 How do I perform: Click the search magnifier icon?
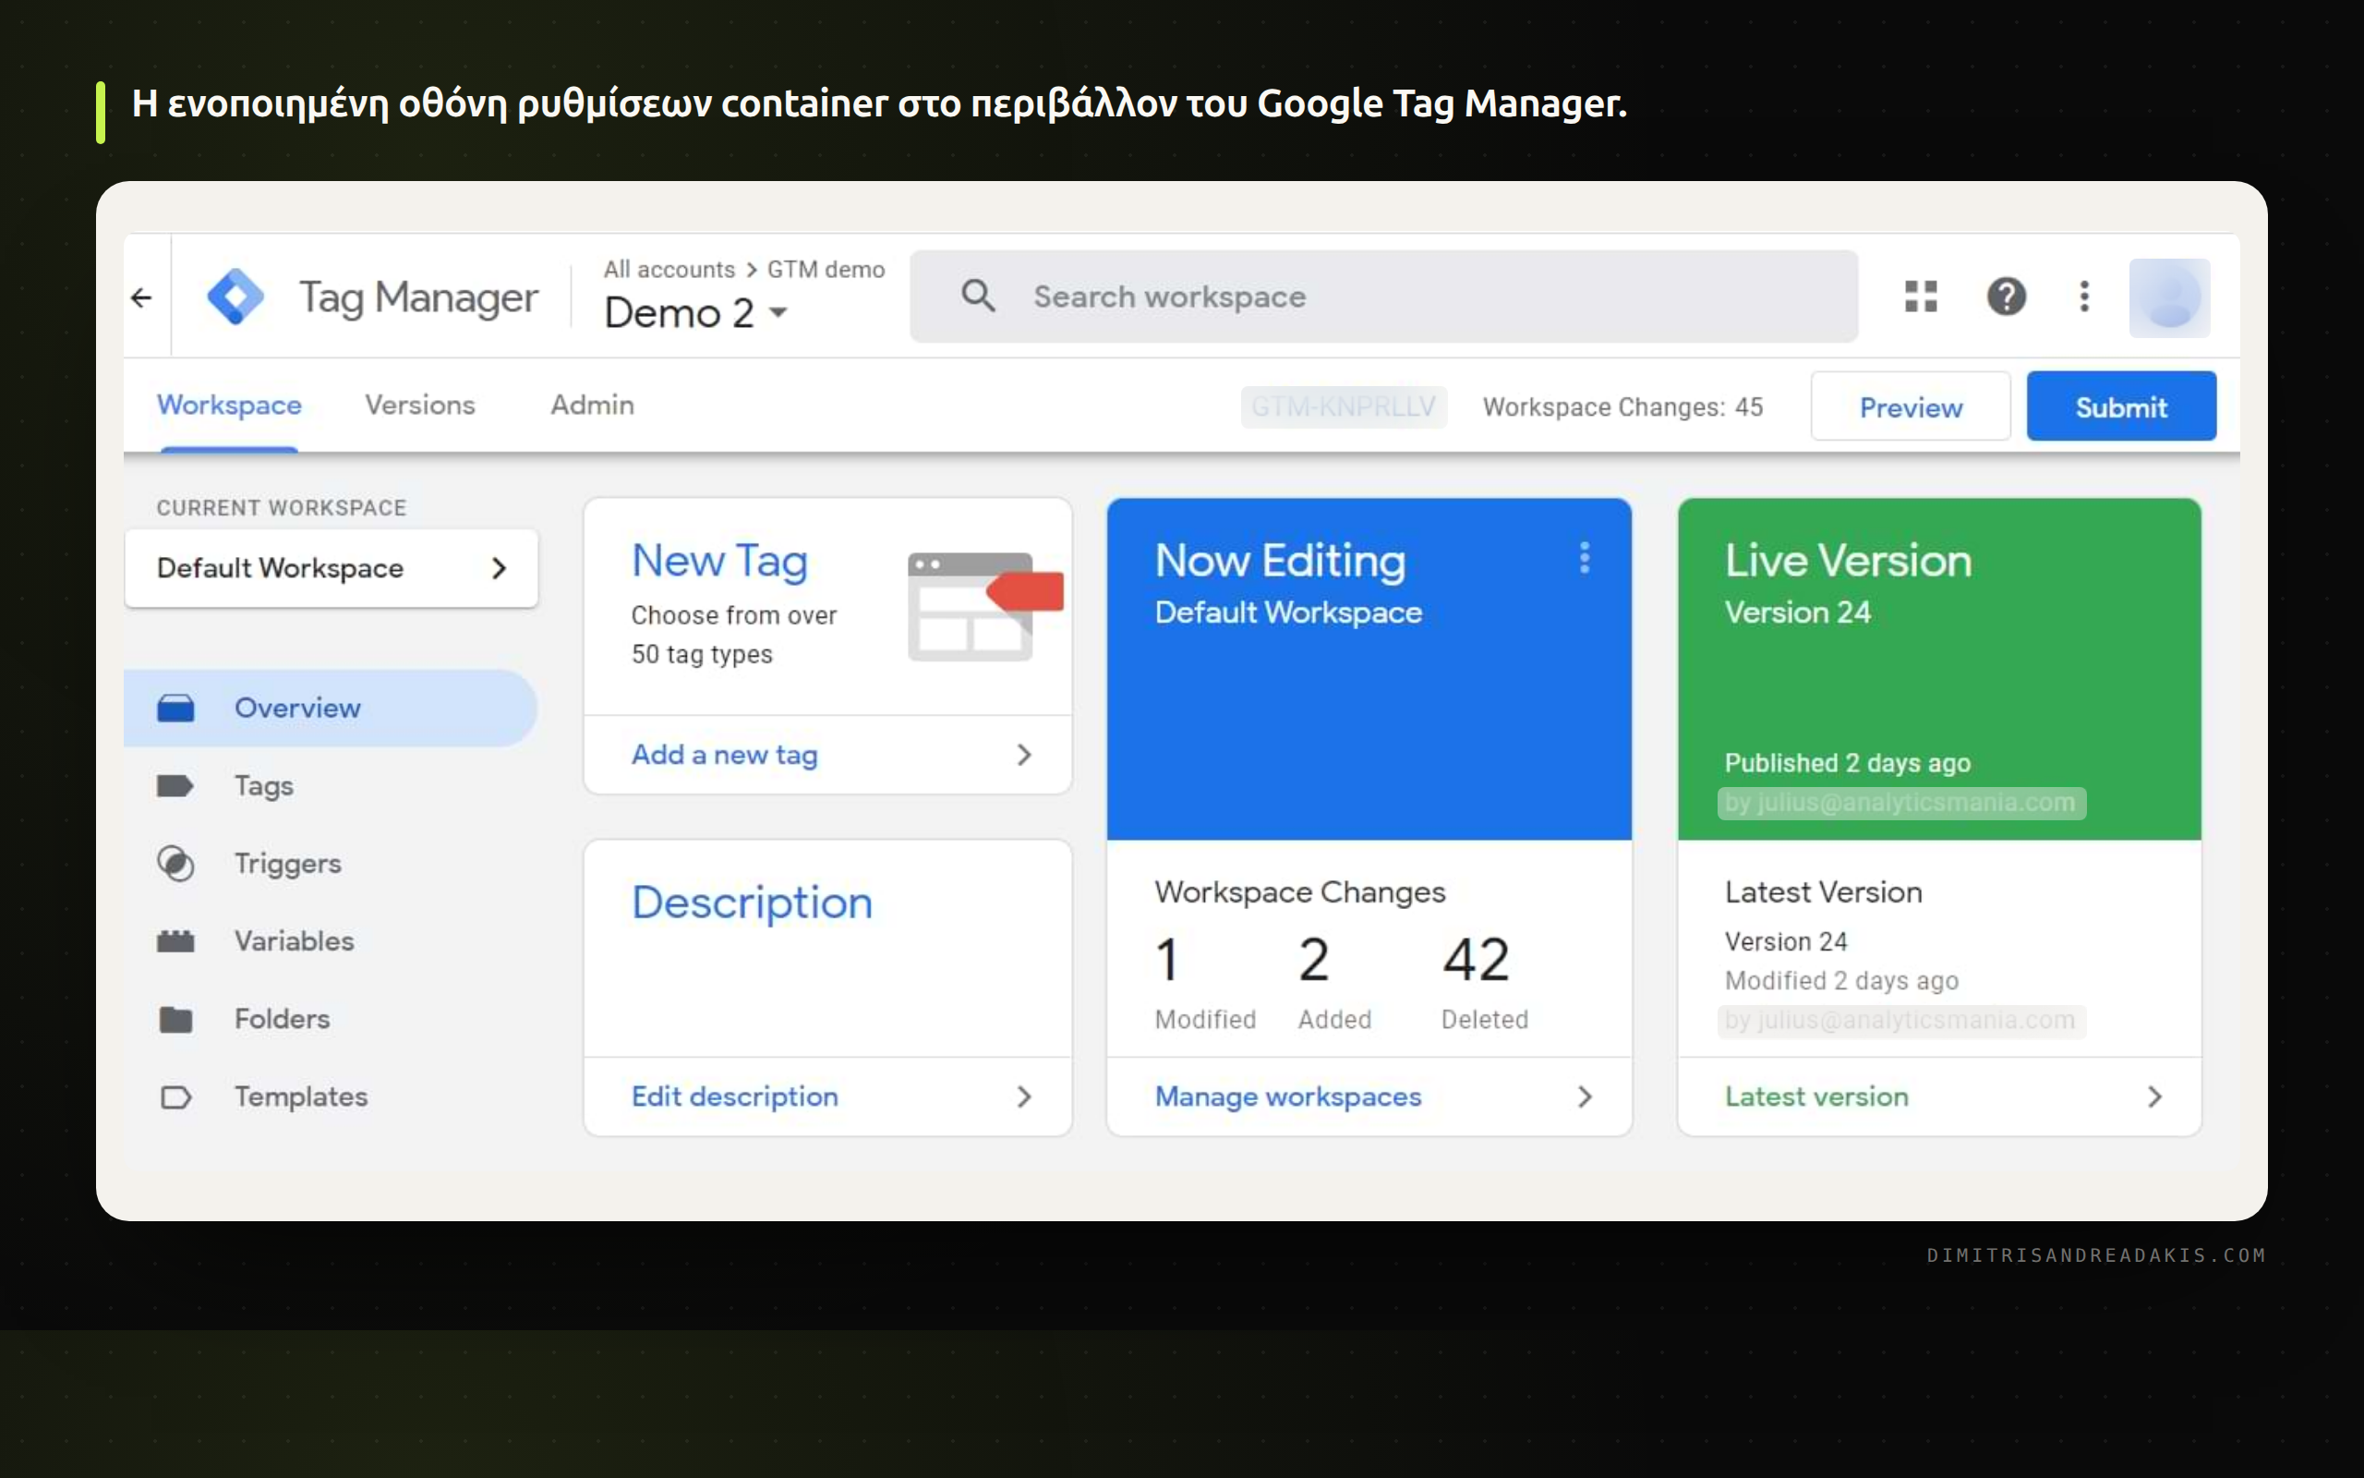978,296
